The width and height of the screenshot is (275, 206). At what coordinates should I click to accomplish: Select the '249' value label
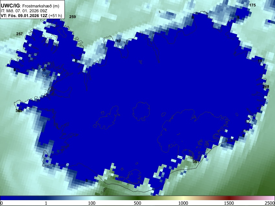(266, 87)
